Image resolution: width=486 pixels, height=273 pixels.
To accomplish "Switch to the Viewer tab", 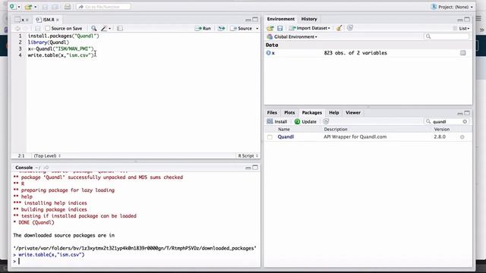I will [353, 113].
